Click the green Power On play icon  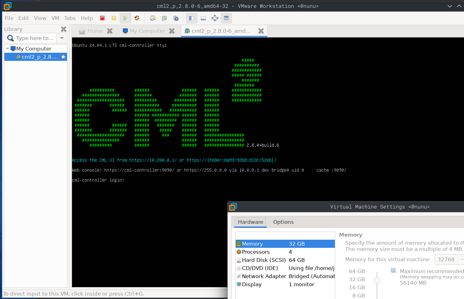tap(125, 18)
